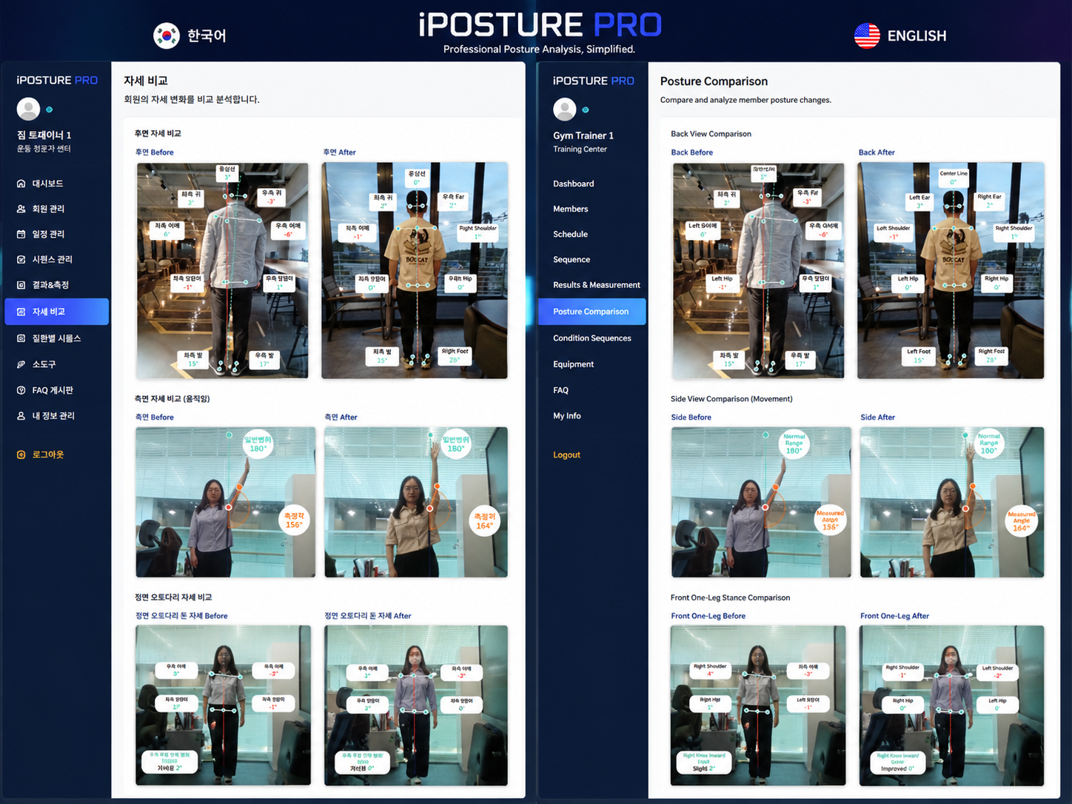1072x804 pixels.
Task: Open Equipment in the English sidebar
Action: (574, 364)
